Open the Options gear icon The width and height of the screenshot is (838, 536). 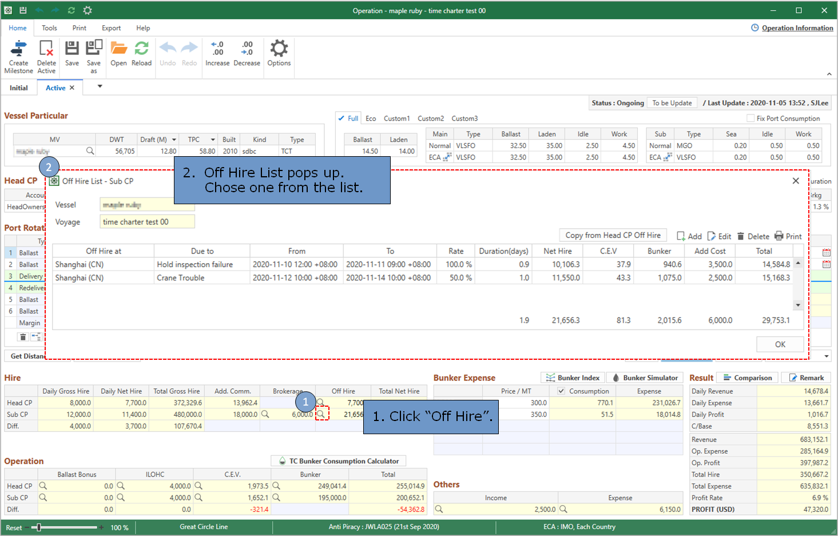(x=279, y=49)
